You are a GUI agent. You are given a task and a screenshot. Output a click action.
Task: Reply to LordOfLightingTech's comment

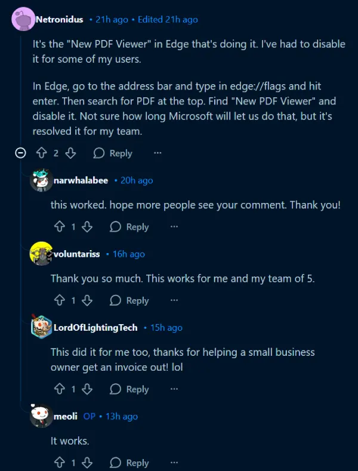129,389
